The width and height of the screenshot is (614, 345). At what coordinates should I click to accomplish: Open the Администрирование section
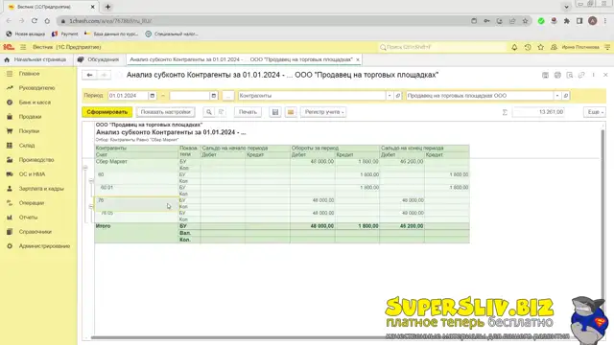pyautogui.click(x=44, y=246)
